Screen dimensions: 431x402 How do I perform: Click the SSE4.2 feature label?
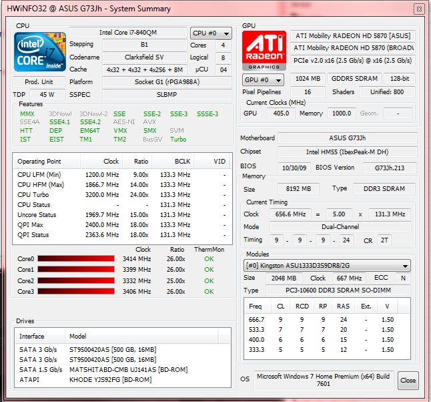point(91,122)
